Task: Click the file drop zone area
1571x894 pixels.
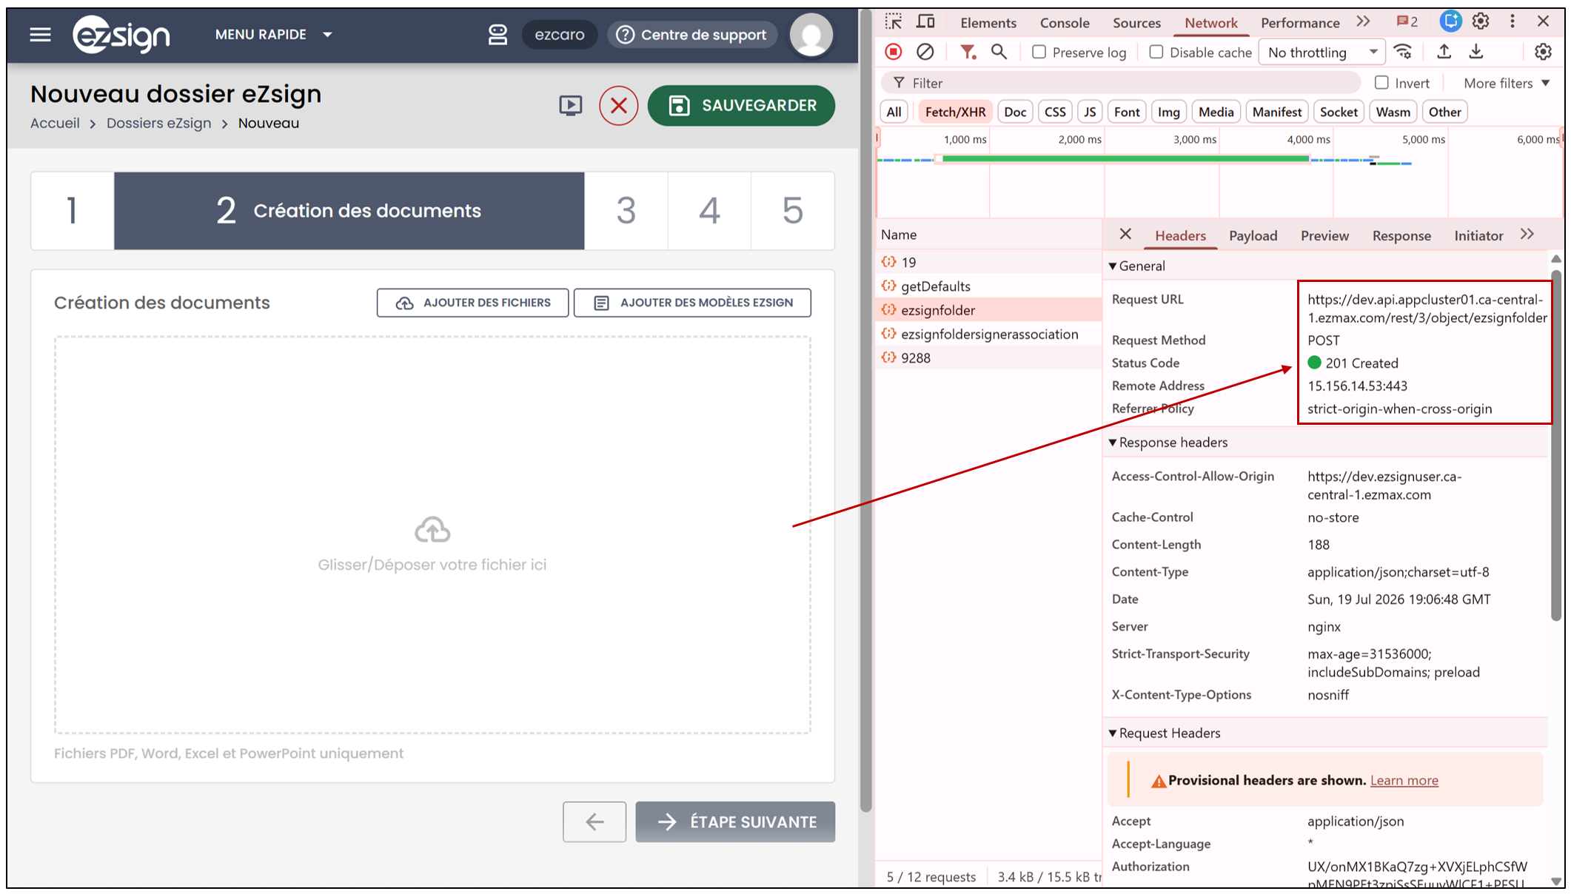Action: click(432, 535)
